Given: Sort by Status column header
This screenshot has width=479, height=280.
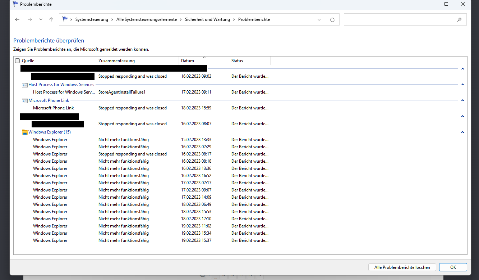Looking at the screenshot, I should (250, 61).
